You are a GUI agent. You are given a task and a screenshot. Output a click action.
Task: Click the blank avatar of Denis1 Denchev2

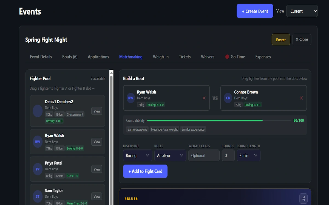coord(38,111)
